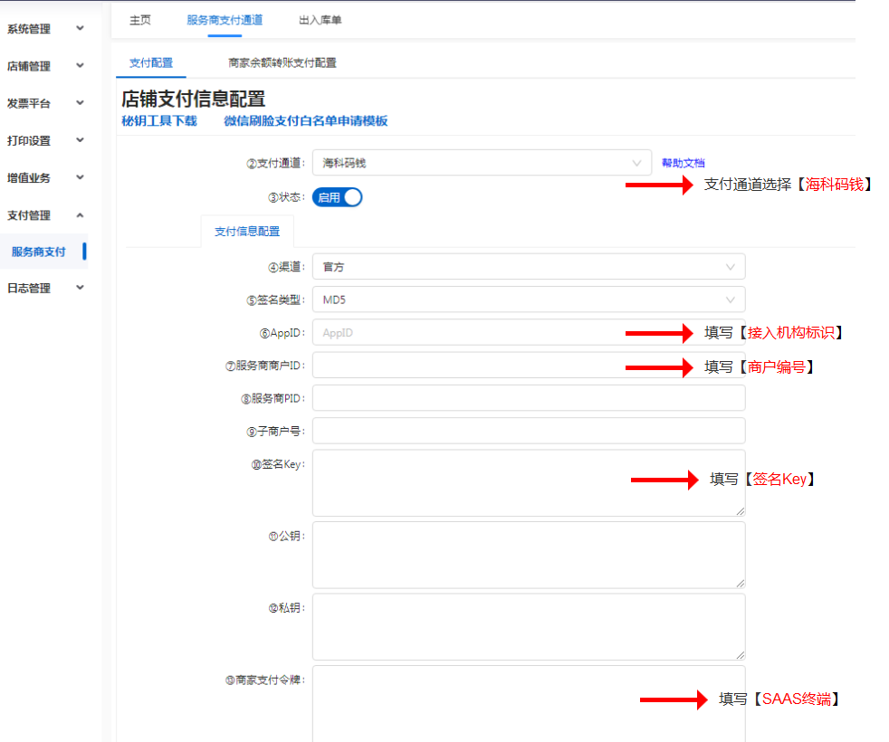889x742 pixels.
Task: Toggle the 启用 status switch
Action: 337,197
